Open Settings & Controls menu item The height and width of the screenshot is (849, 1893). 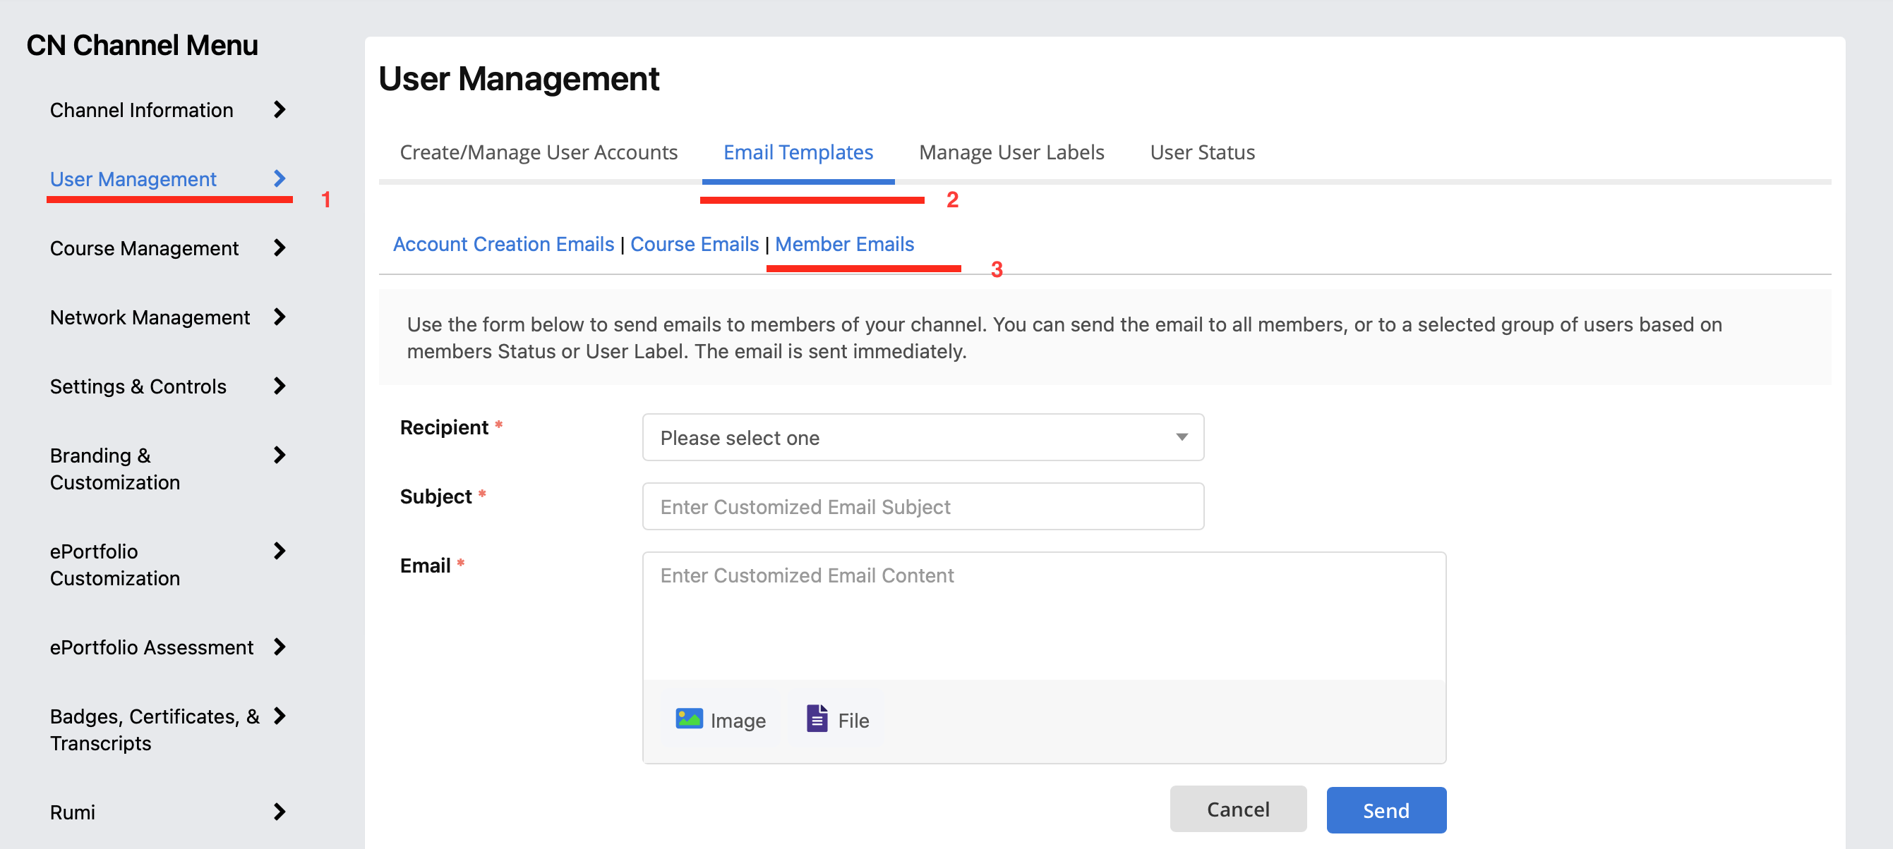point(138,386)
